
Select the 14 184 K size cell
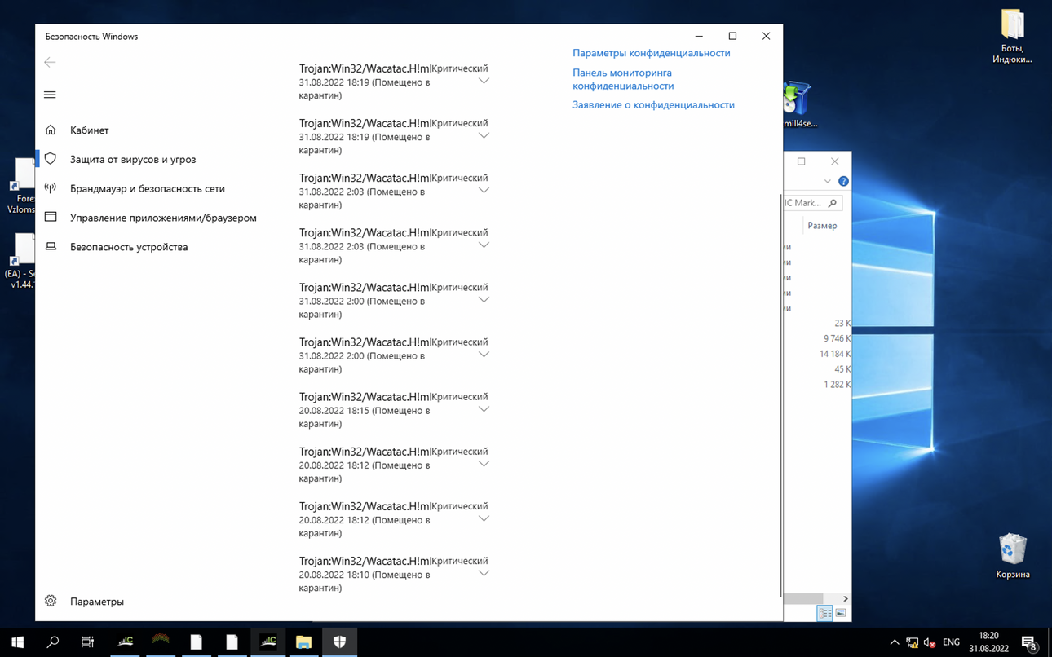(835, 355)
